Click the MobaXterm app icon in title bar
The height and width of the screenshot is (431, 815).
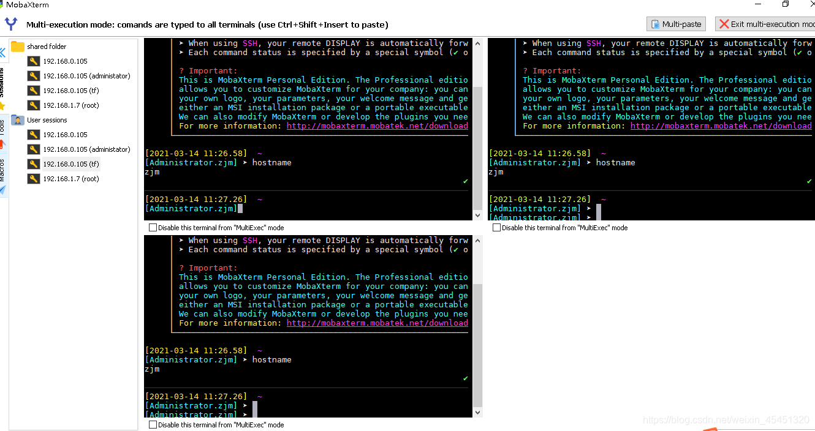pos(2,4)
